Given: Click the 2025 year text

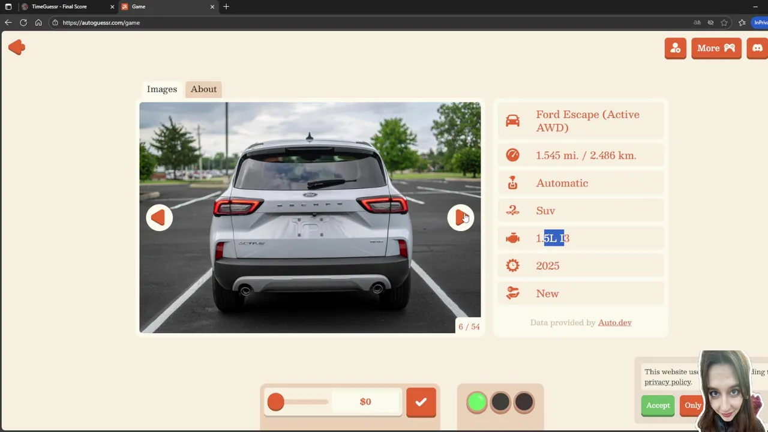Looking at the screenshot, I should [547, 266].
